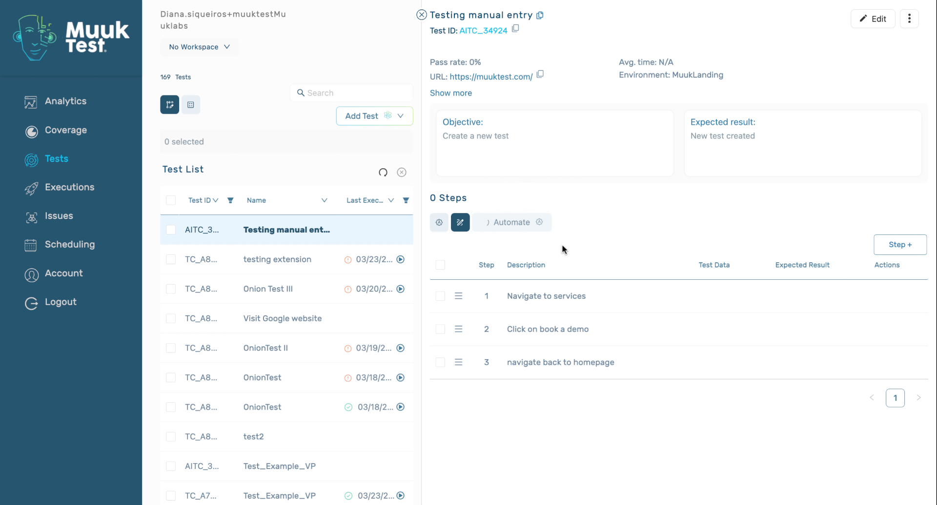The height and width of the screenshot is (505, 937).
Task: Open the Name column sort chevron
Action: [324, 200]
